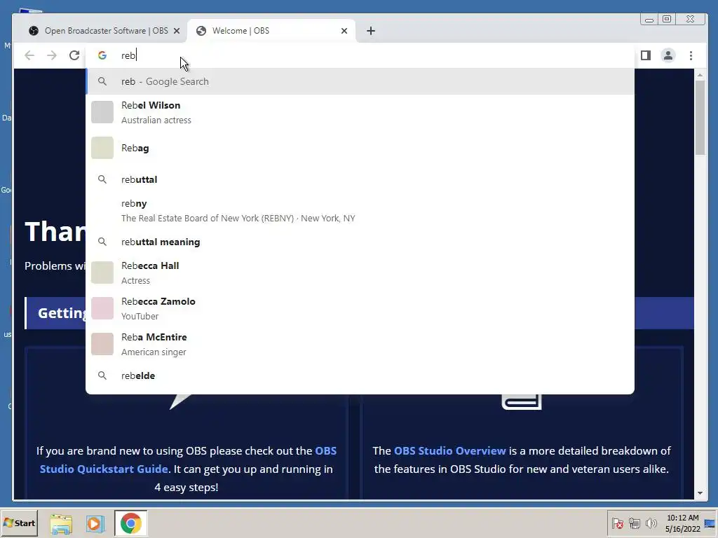Click page scrollbar down arrow
This screenshot has height=538, width=718.
[x=700, y=493]
